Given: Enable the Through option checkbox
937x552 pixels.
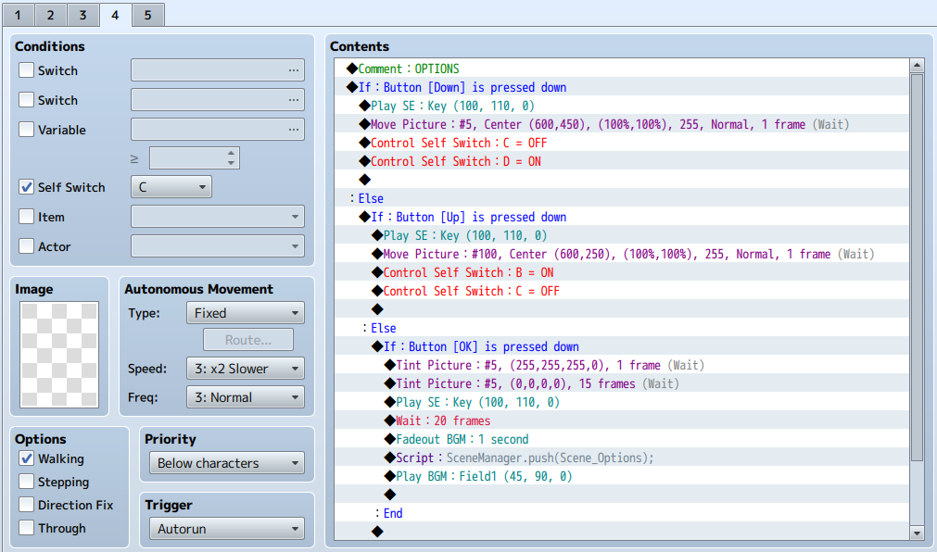Looking at the screenshot, I should (x=26, y=528).
